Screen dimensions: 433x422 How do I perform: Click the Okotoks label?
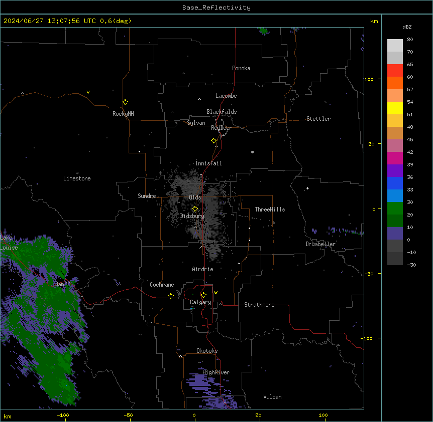tap(207, 351)
